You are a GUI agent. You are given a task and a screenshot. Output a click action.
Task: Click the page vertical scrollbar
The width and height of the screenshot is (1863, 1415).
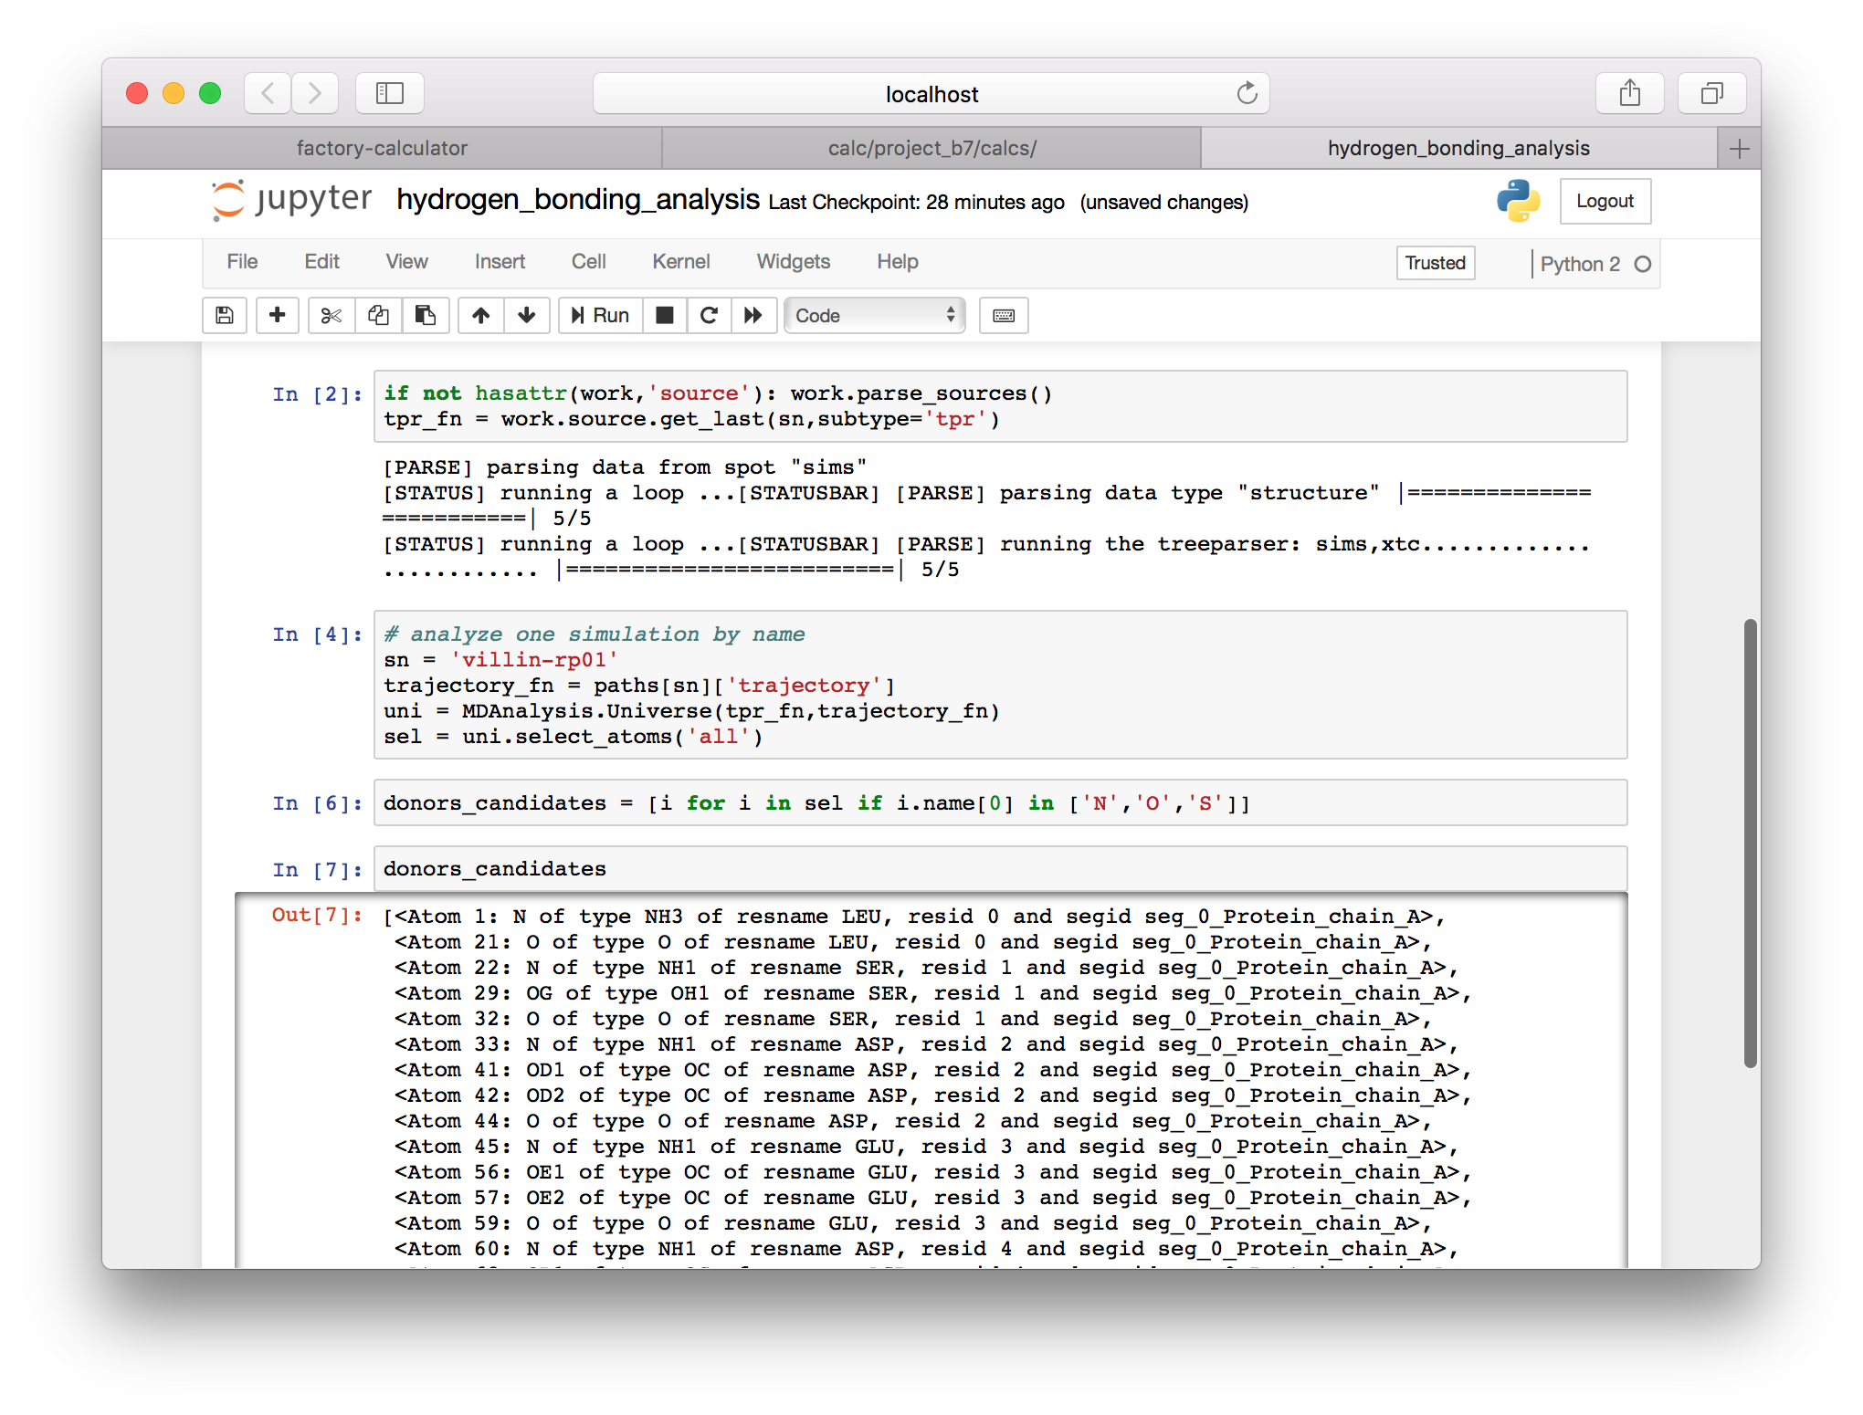(1750, 843)
